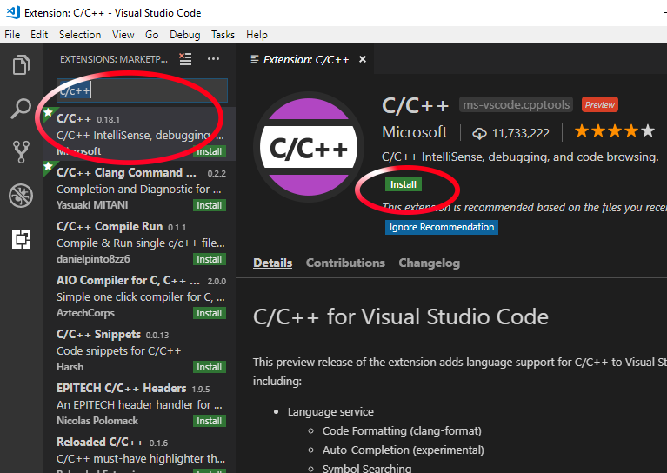Open the Selection menu
This screenshot has width=667, height=473.
tap(80, 35)
